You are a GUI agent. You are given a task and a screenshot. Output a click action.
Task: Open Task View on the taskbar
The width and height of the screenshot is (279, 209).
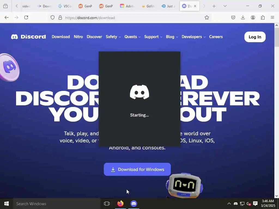pos(107,204)
